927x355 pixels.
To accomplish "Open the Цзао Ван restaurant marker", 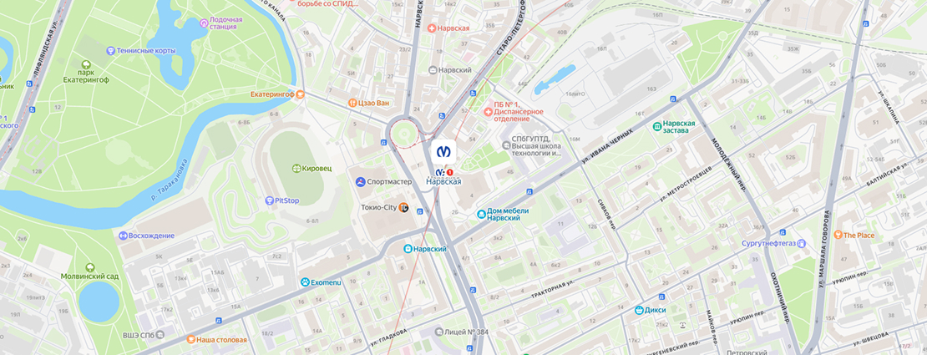I will click(x=352, y=103).
